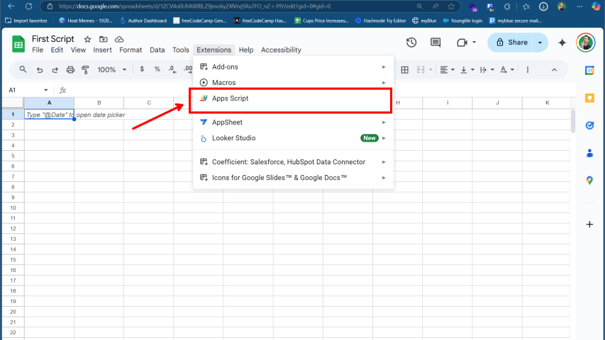Check the cloud save status icon

pyautogui.click(x=119, y=40)
